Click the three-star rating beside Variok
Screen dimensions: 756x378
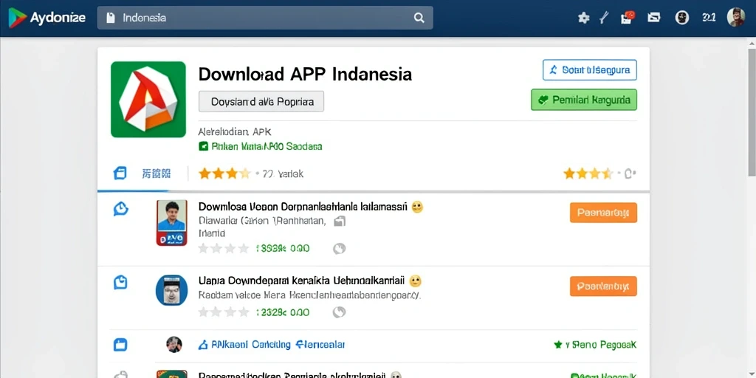224,173
